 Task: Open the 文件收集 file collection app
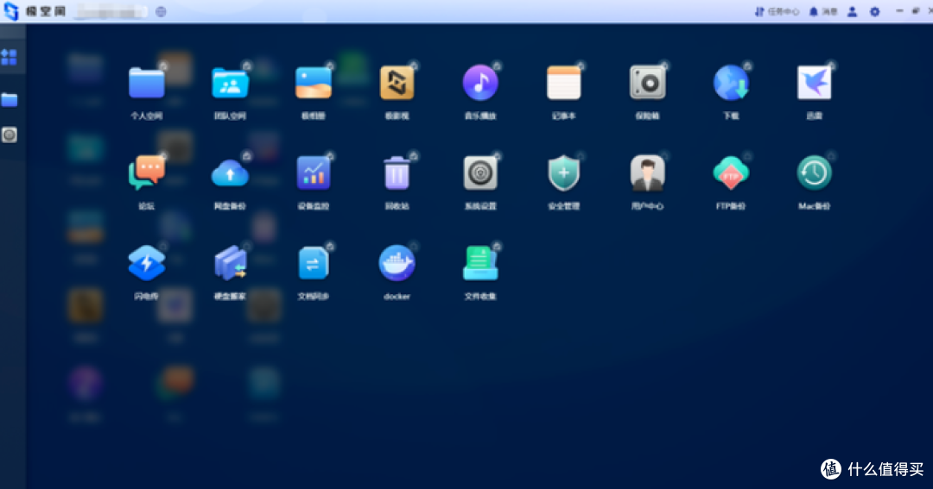480,263
